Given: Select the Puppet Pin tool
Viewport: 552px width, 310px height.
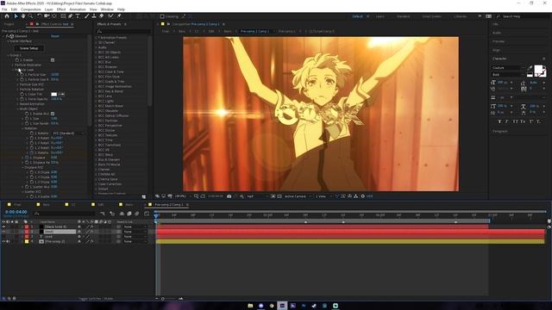Looking at the screenshot, I should (x=119, y=16).
